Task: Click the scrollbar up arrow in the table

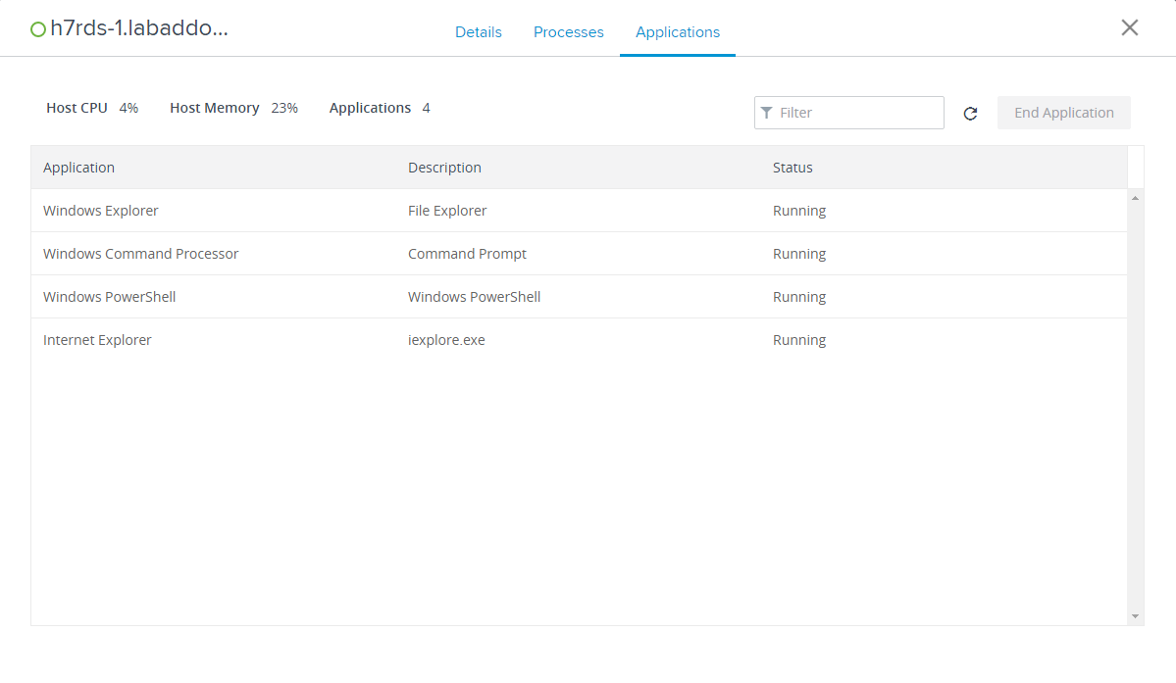Action: coord(1136,198)
